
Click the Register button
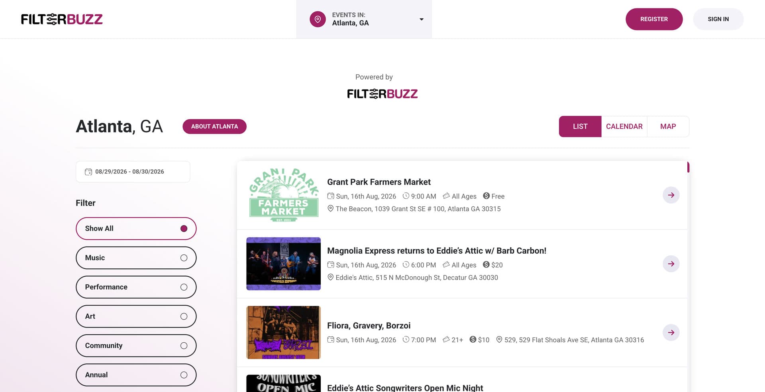[x=654, y=19]
